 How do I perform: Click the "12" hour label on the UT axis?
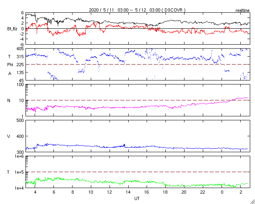110,192
